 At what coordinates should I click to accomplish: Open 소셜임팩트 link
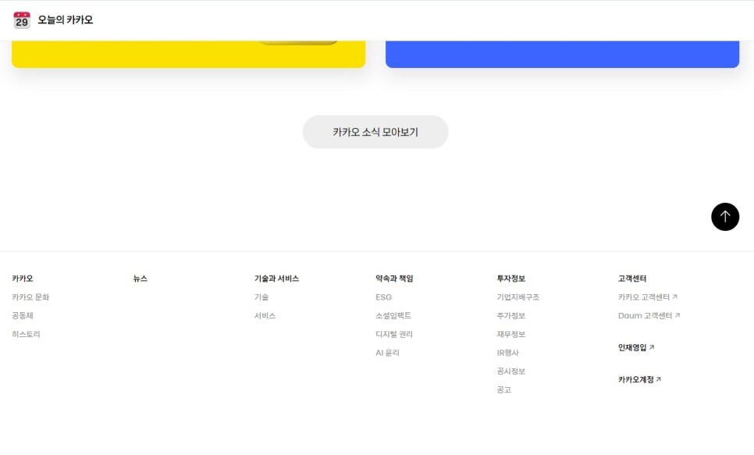(393, 315)
